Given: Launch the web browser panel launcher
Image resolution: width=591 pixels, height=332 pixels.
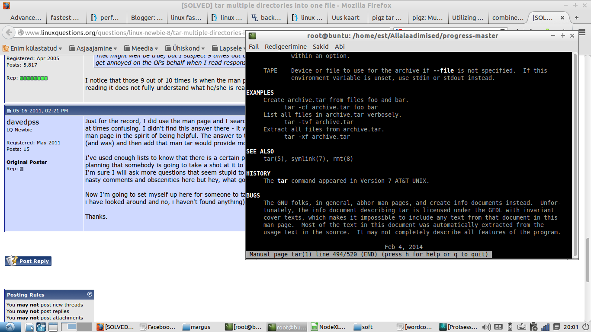Looking at the screenshot, I should (41, 327).
